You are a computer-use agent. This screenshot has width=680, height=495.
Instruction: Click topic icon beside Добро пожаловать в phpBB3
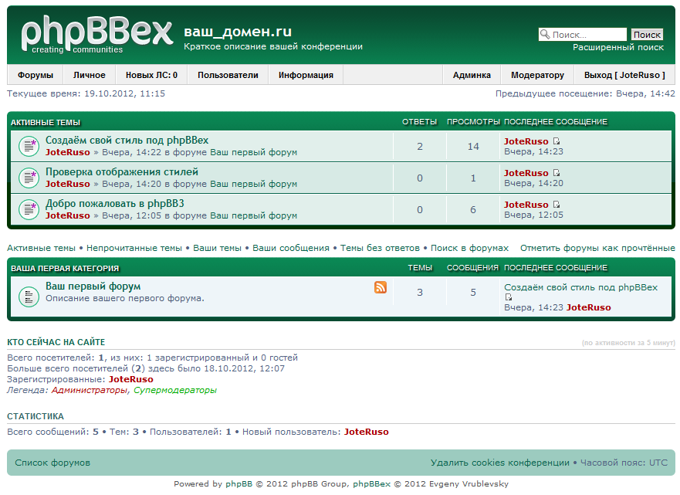coord(29,209)
